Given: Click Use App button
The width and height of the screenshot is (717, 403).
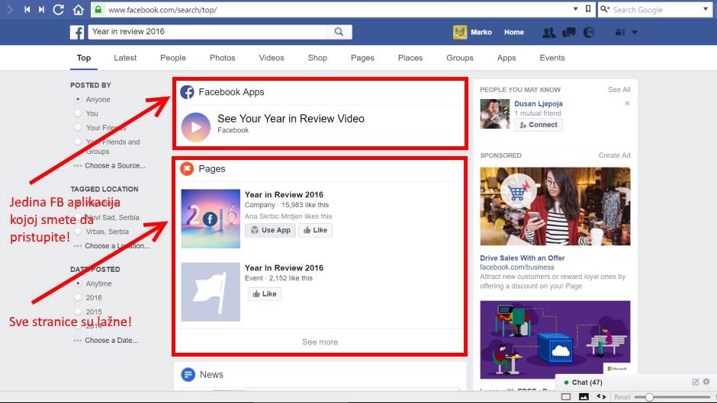Looking at the screenshot, I should (x=270, y=230).
